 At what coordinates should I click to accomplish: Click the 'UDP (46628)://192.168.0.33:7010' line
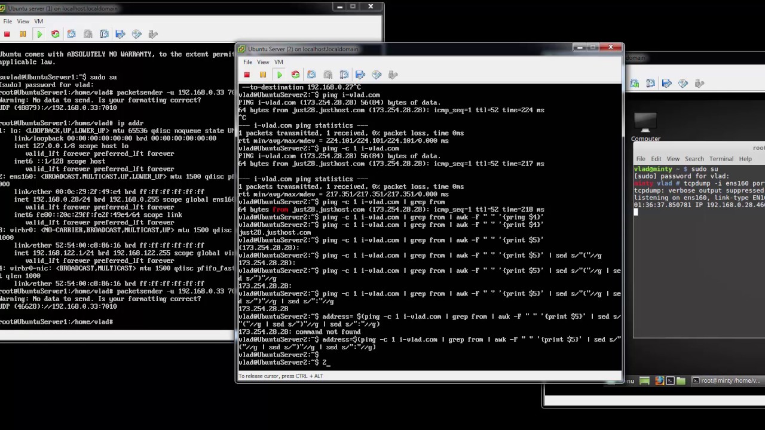[x=59, y=306]
